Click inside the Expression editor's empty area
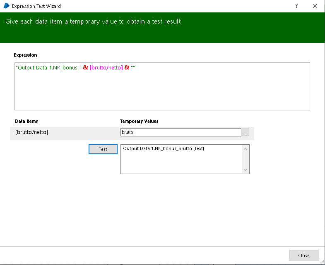This screenshot has width=325, height=265. pyautogui.click(x=162, y=93)
